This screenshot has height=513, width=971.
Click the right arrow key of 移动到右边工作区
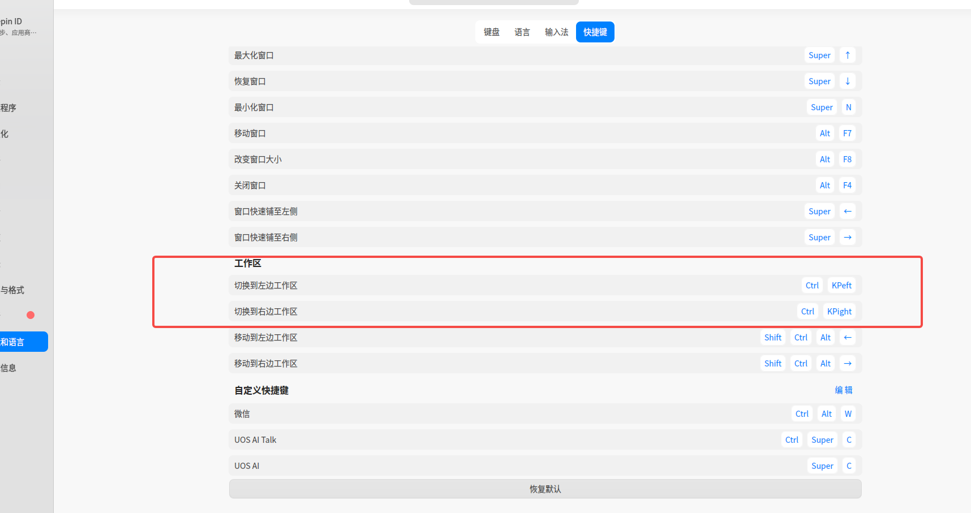tap(848, 364)
